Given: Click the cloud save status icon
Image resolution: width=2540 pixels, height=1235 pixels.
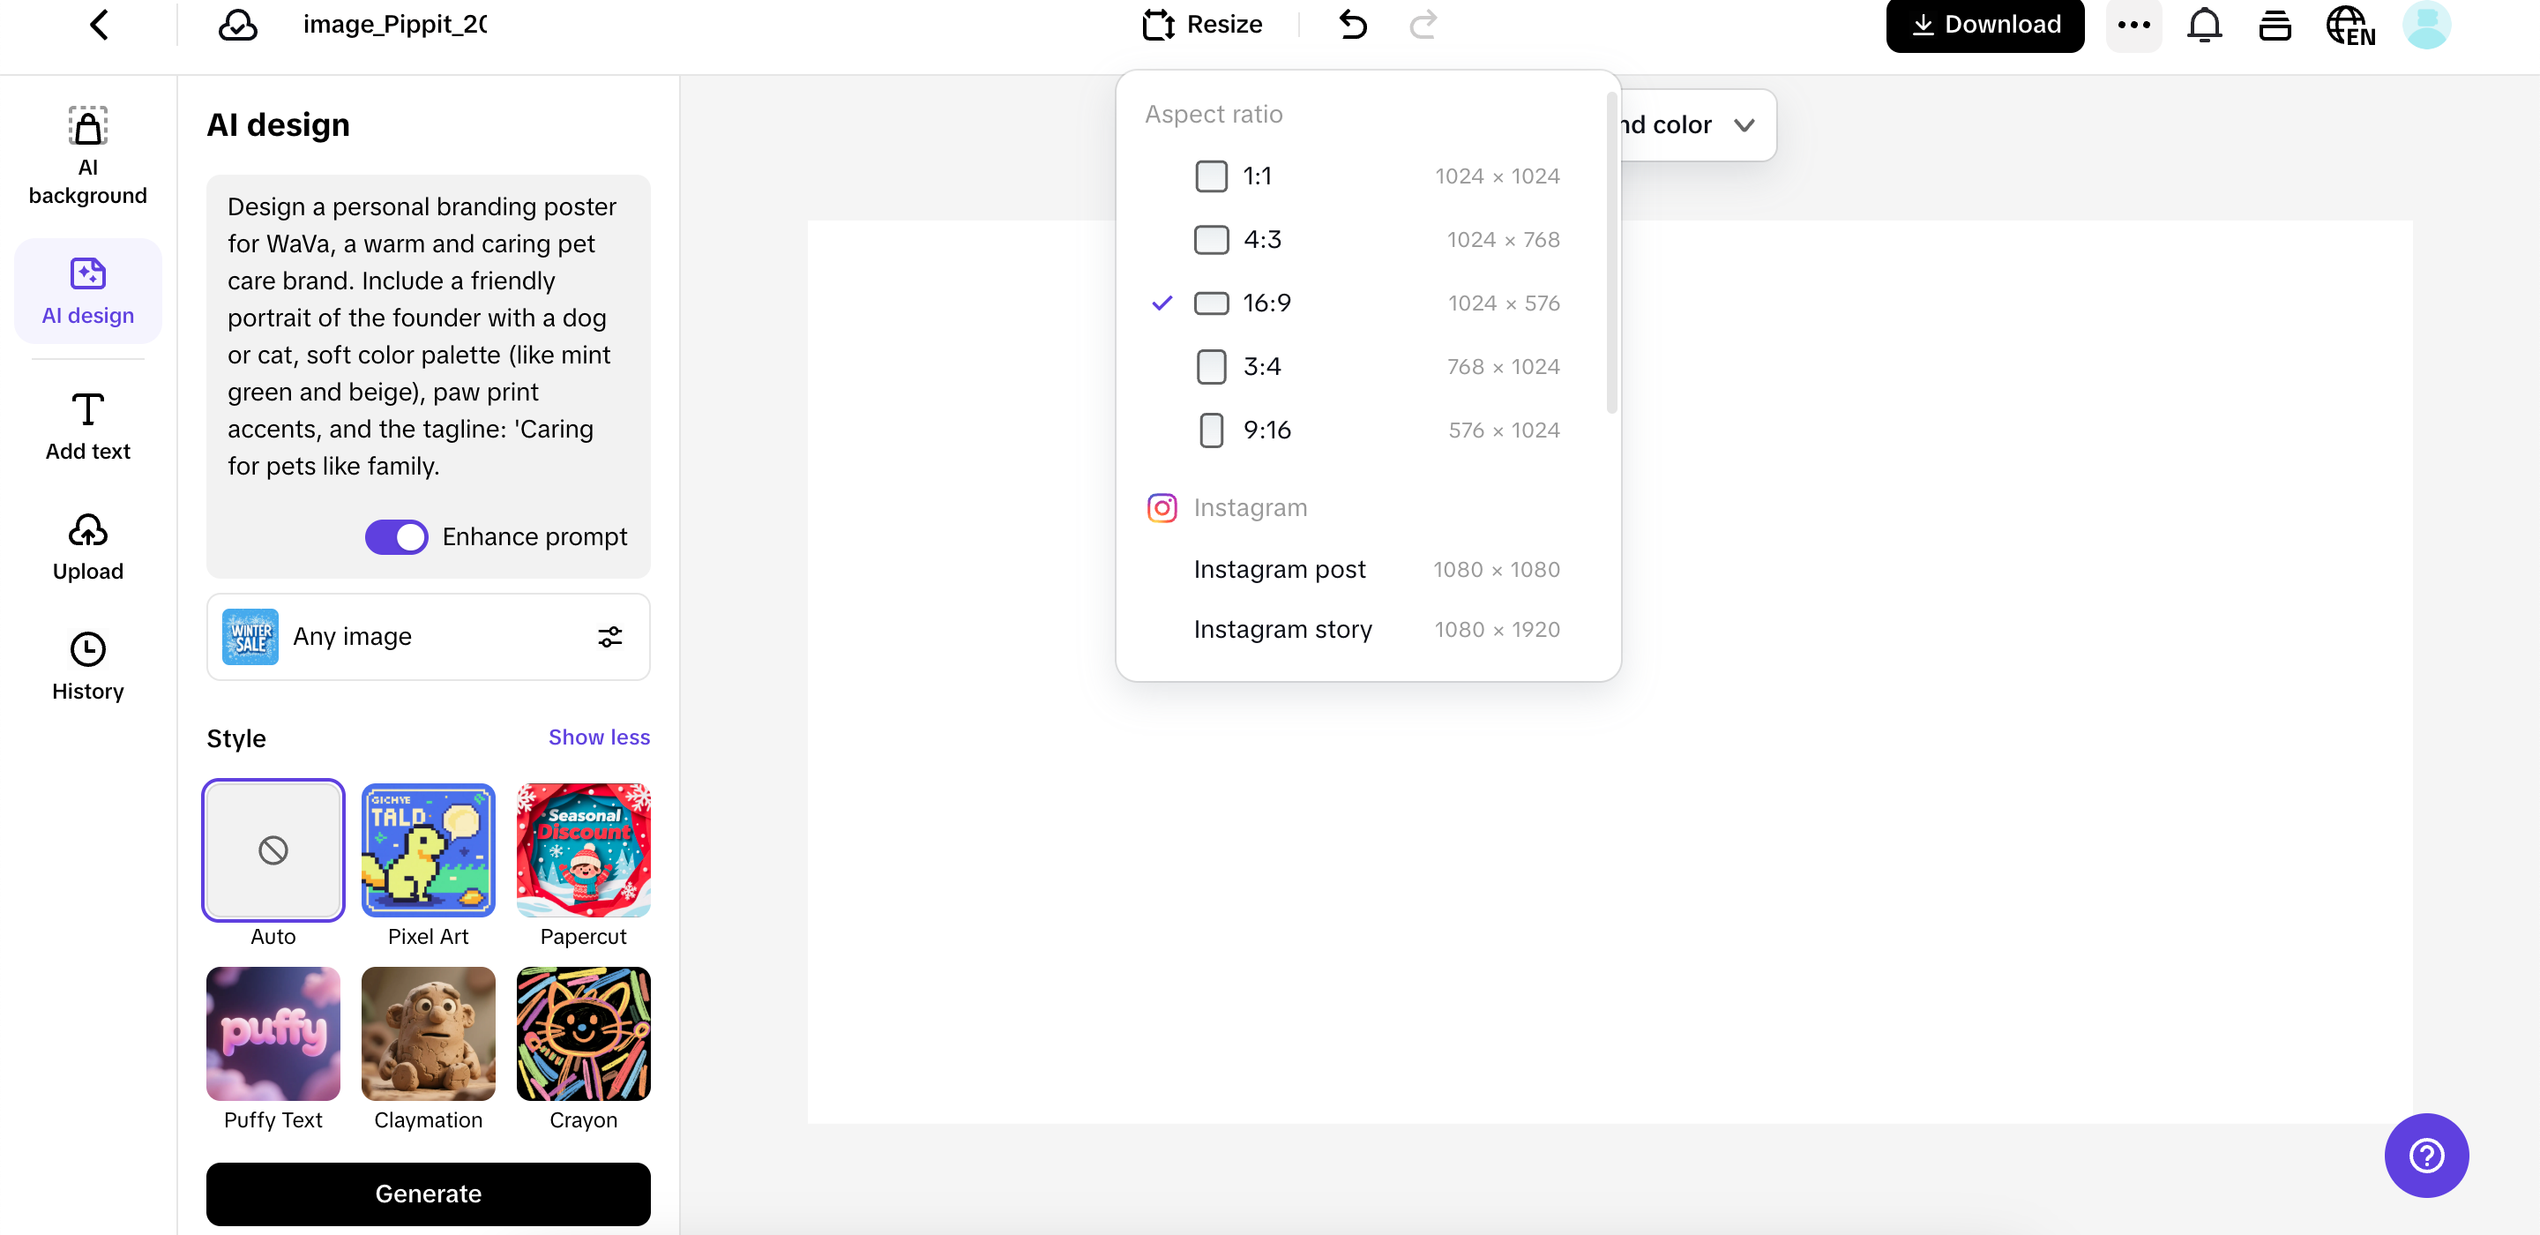Looking at the screenshot, I should pos(237,25).
